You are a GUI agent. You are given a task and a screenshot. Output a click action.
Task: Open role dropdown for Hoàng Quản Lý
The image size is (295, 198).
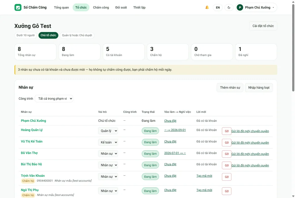coord(108,131)
